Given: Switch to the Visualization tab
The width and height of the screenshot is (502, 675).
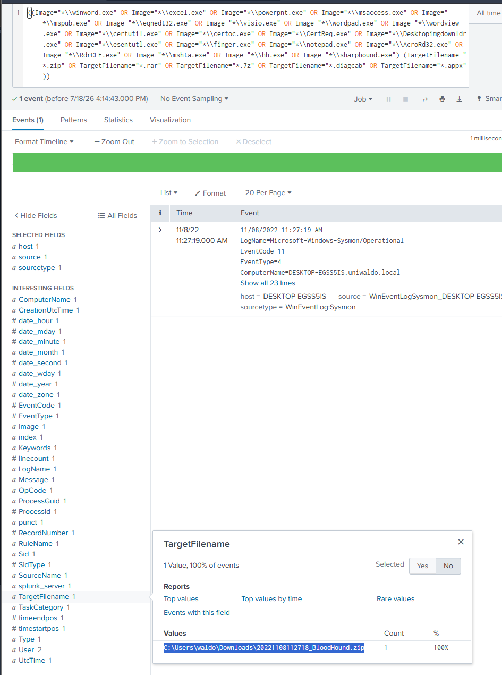Looking at the screenshot, I should tap(170, 120).
